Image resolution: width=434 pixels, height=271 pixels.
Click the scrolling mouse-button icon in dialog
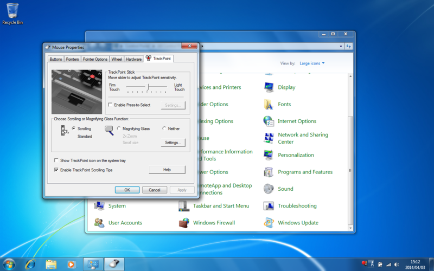coord(65,130)
